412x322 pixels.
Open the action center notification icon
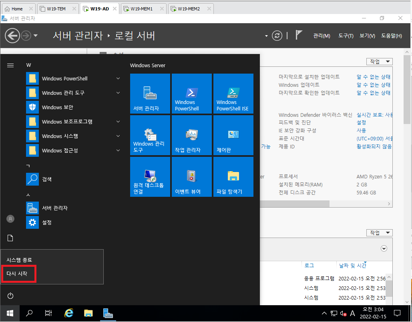pyautogui.click(x=397, y=313)
